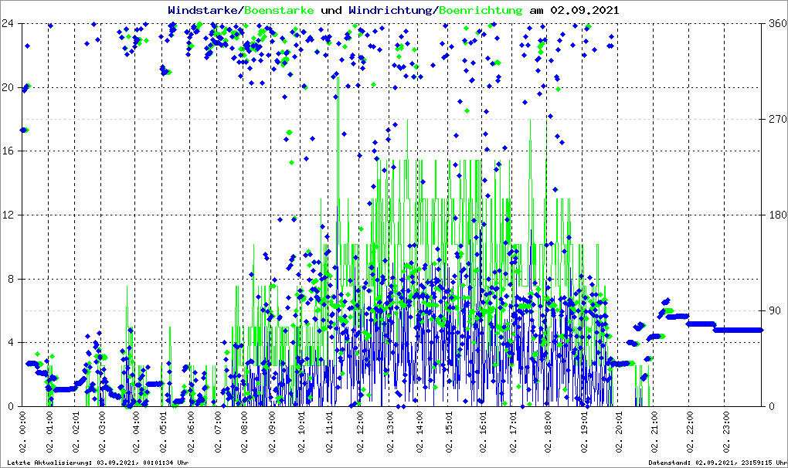Select the 23:00 time axis label
This screenshot has height=468, width=788.
click(x=725, y=432)
